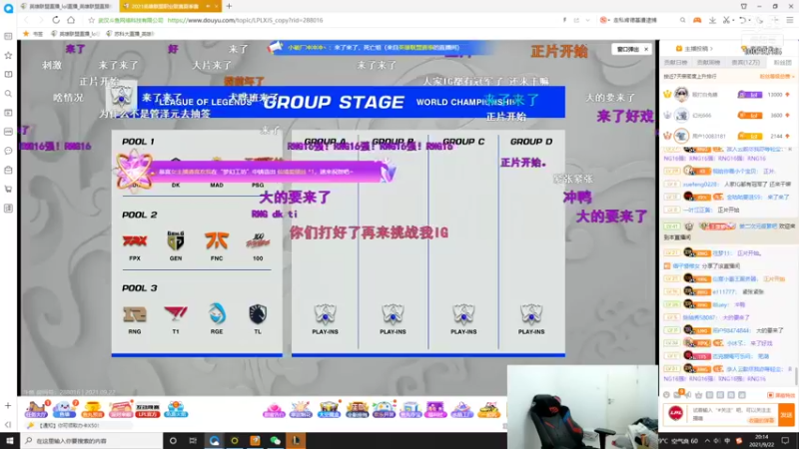
Task: Click the second ranked user's avatar
Action: click(x=681, y=115)
